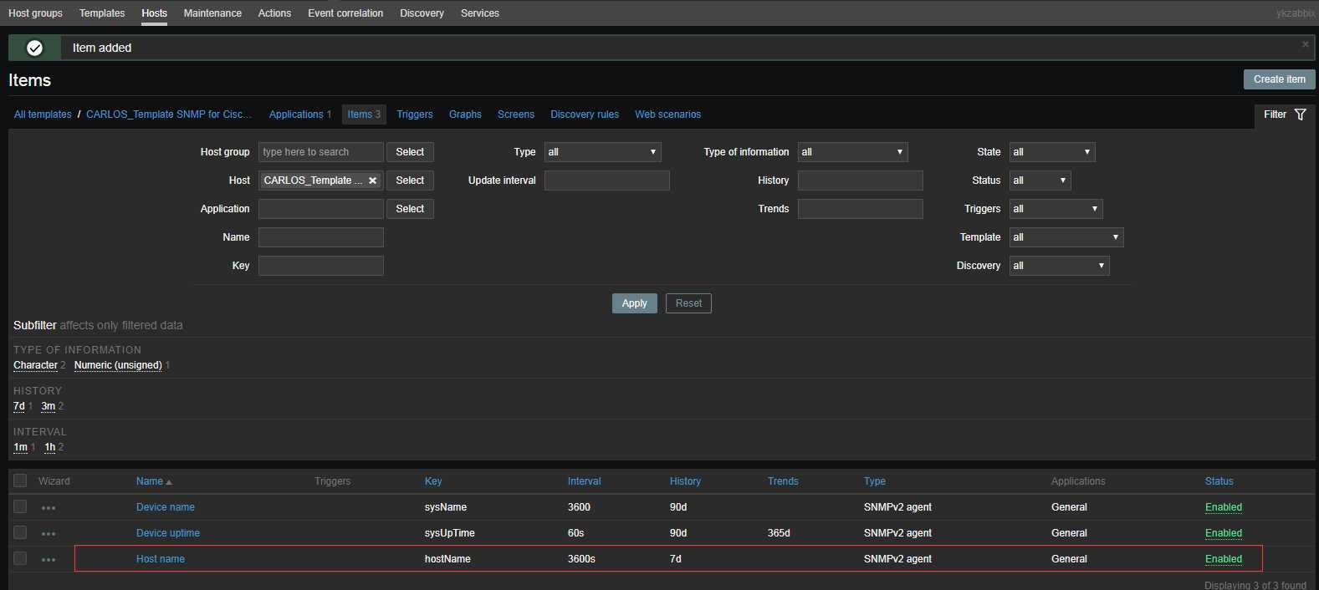Filter subfilter by 1h interval
Image resolution: width=1319 pixels, height=590 pixels.
point(50,447)
